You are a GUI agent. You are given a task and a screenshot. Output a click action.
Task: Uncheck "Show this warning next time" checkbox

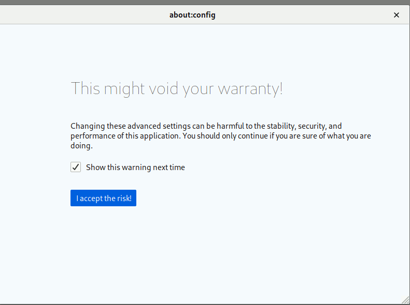point(76,167)
